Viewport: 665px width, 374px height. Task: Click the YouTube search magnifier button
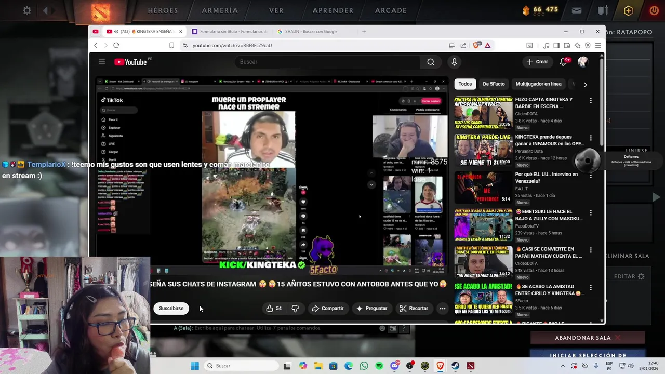coord(431,62)
